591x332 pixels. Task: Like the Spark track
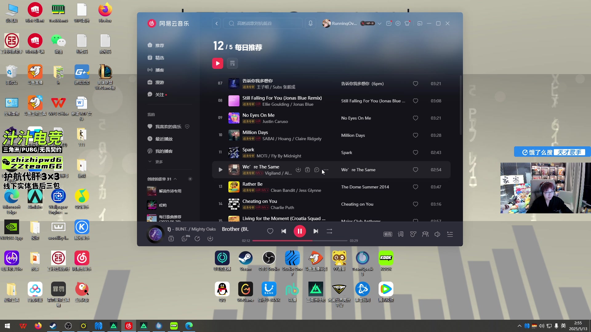click(416, 152)
